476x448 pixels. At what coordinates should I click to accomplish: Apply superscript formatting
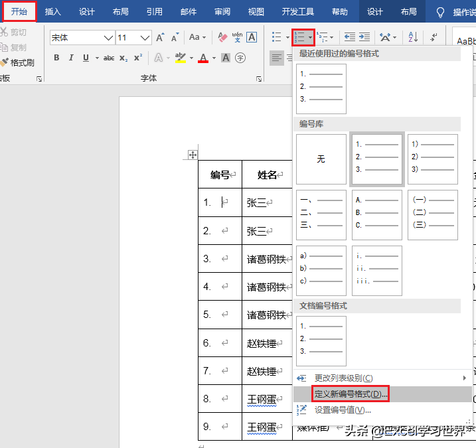pyautogui.click(x=138, y=57)
